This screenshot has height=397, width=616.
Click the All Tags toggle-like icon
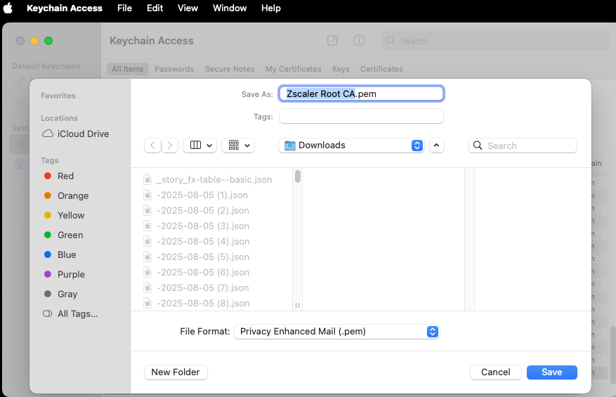pos(48,313)
